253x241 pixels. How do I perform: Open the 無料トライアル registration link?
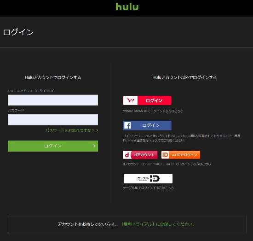point(158,224)
